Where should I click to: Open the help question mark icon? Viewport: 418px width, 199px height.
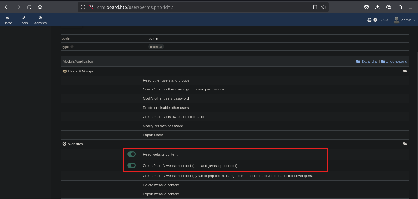point(375,20)
